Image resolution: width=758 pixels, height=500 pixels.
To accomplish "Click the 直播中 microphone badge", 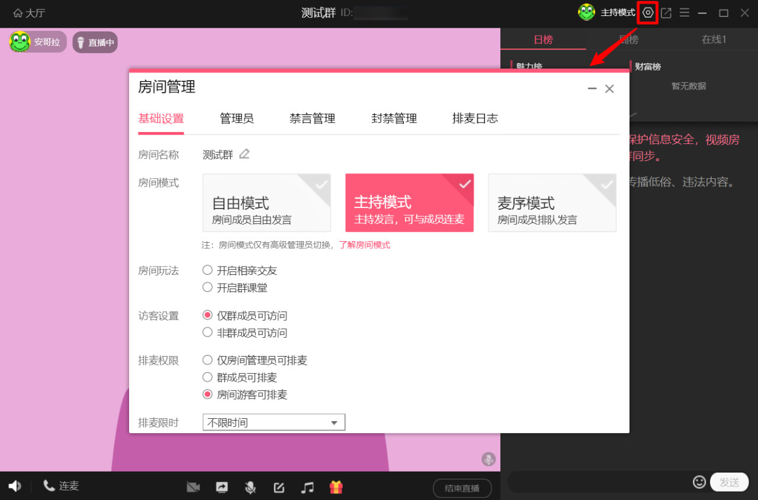I will point(95,43).
